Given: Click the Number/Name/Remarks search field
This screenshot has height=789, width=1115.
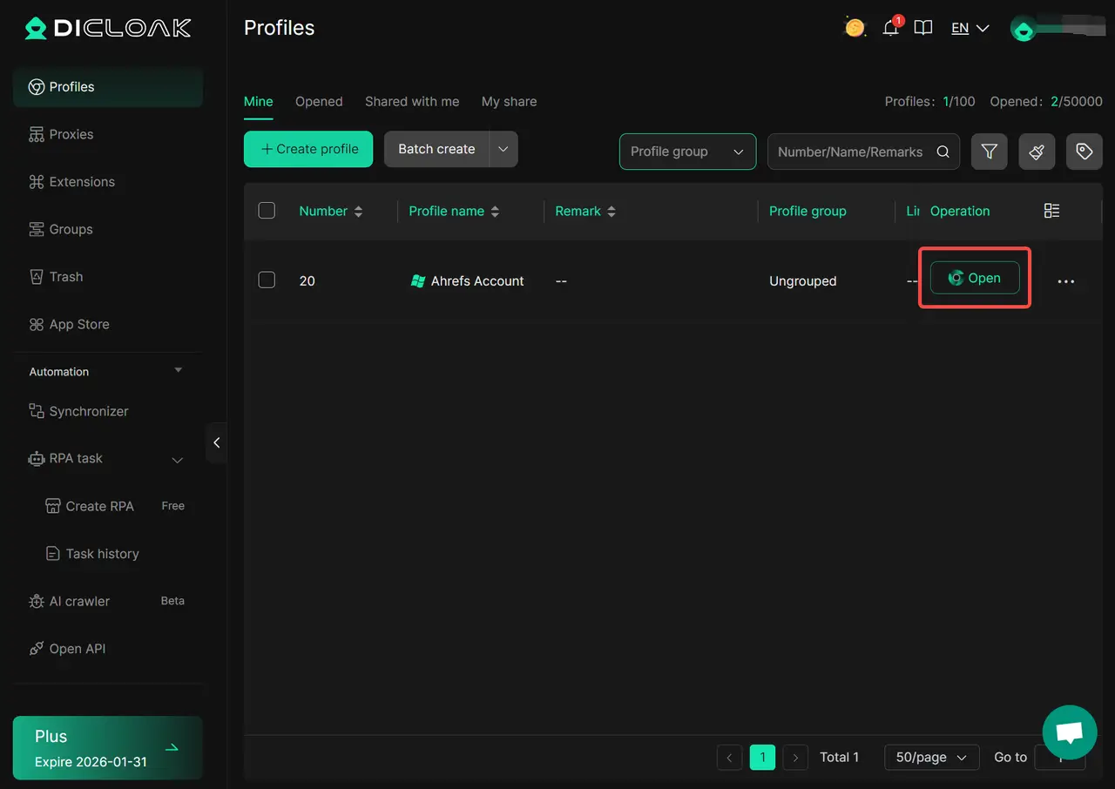Looking at the screenshot, I should [x=850, y=152].
